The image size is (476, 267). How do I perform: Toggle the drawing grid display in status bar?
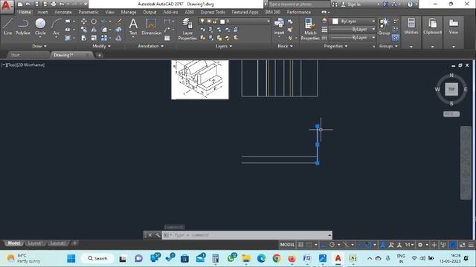pyautogui.click(x=300, y=245)
